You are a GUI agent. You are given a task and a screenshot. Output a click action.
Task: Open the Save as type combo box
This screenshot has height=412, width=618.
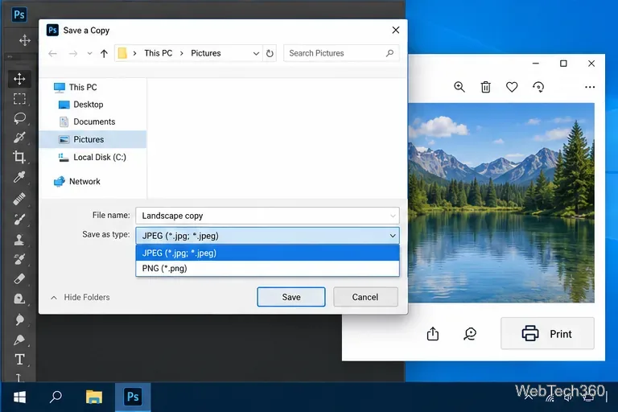[267, 236]
